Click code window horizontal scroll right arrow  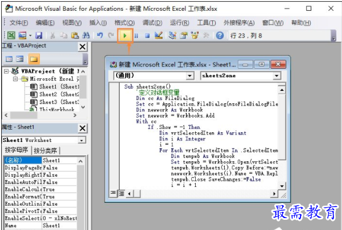274,194
